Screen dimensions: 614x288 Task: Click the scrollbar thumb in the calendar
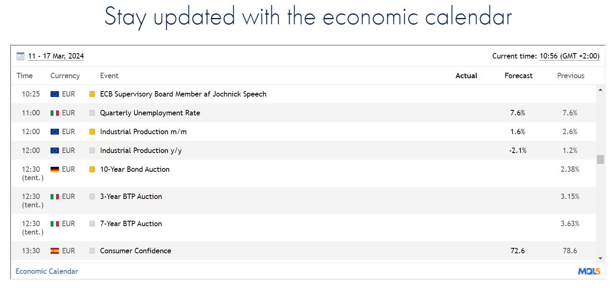coord(600,159)
